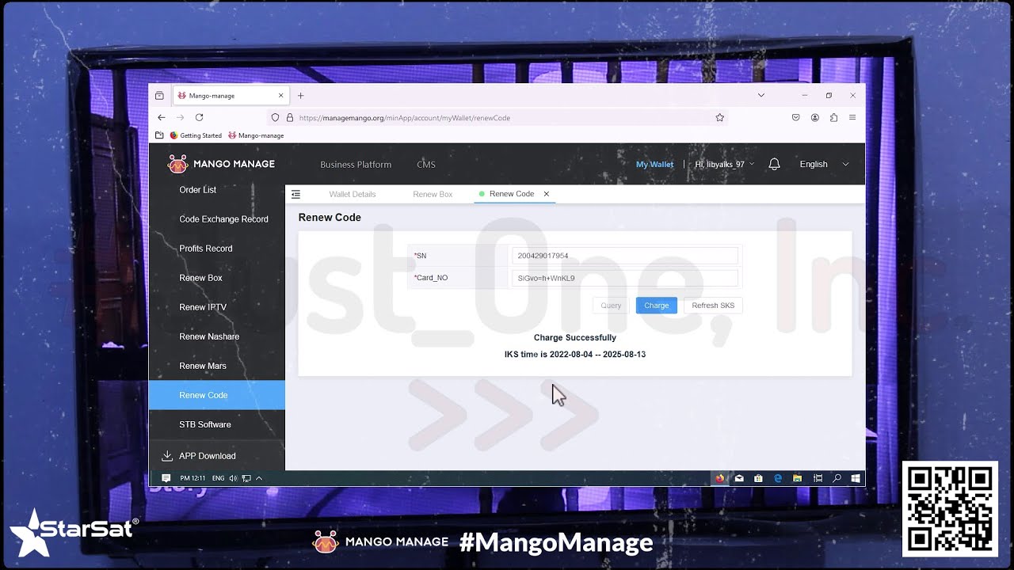Open Mango-manage bookmark in toolbar
The image size is (1014, 570).
click(x=256, y=135)
